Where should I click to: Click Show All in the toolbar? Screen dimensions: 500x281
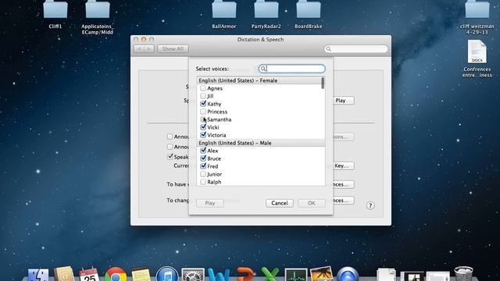(173, 48)
